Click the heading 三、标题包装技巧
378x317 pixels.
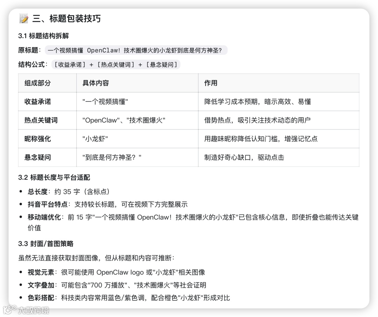66,19
